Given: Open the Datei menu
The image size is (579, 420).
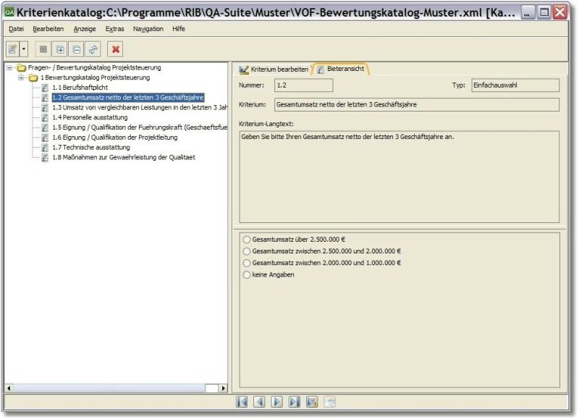Looking at the screenshot, I should [16, 29].
